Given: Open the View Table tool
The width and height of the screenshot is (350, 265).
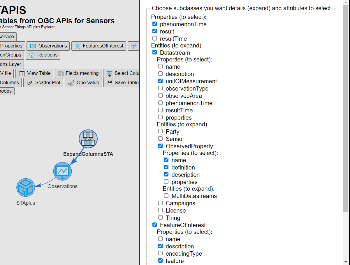Looking at the screenshot, I should [34, 73].
